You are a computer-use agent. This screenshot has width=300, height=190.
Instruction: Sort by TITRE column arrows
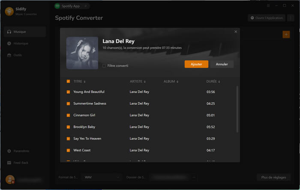pos(84,82)
